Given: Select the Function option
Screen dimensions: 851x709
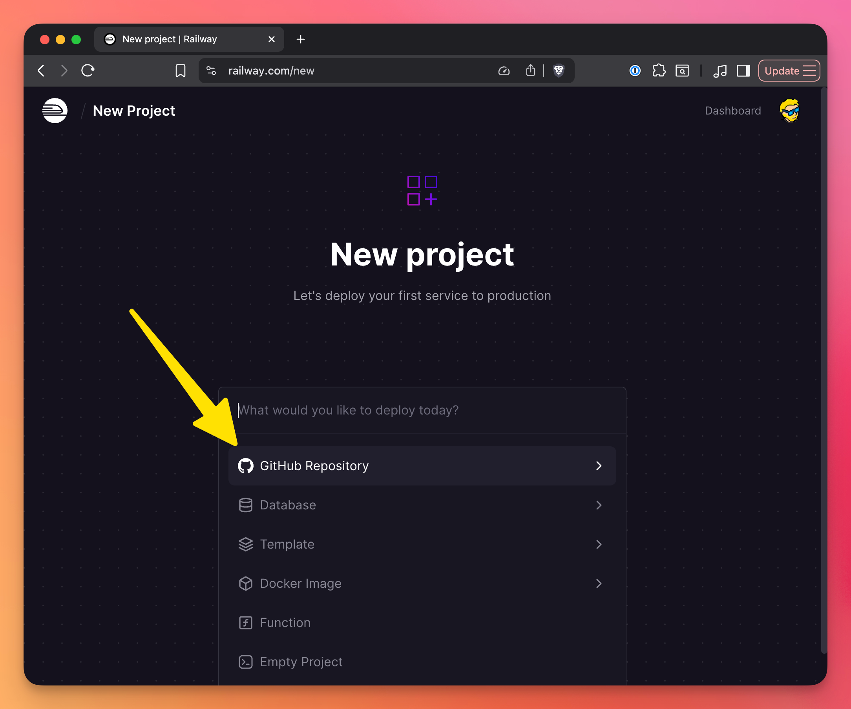Looking at the screenshot, I should click(x=285, y=622).
